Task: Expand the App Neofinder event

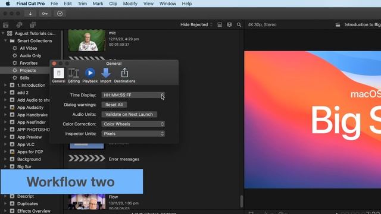Action: [x=5, y=122]
